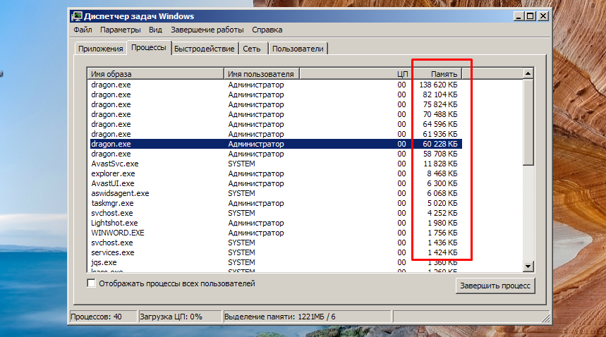Click the 6 068 КБ memory value

click(x=442, y=193)
